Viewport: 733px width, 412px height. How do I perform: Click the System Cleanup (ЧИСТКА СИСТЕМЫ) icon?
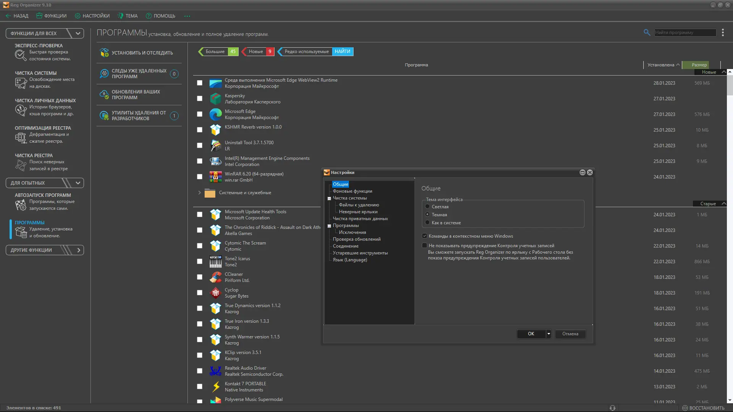click(x=21, y=82)
